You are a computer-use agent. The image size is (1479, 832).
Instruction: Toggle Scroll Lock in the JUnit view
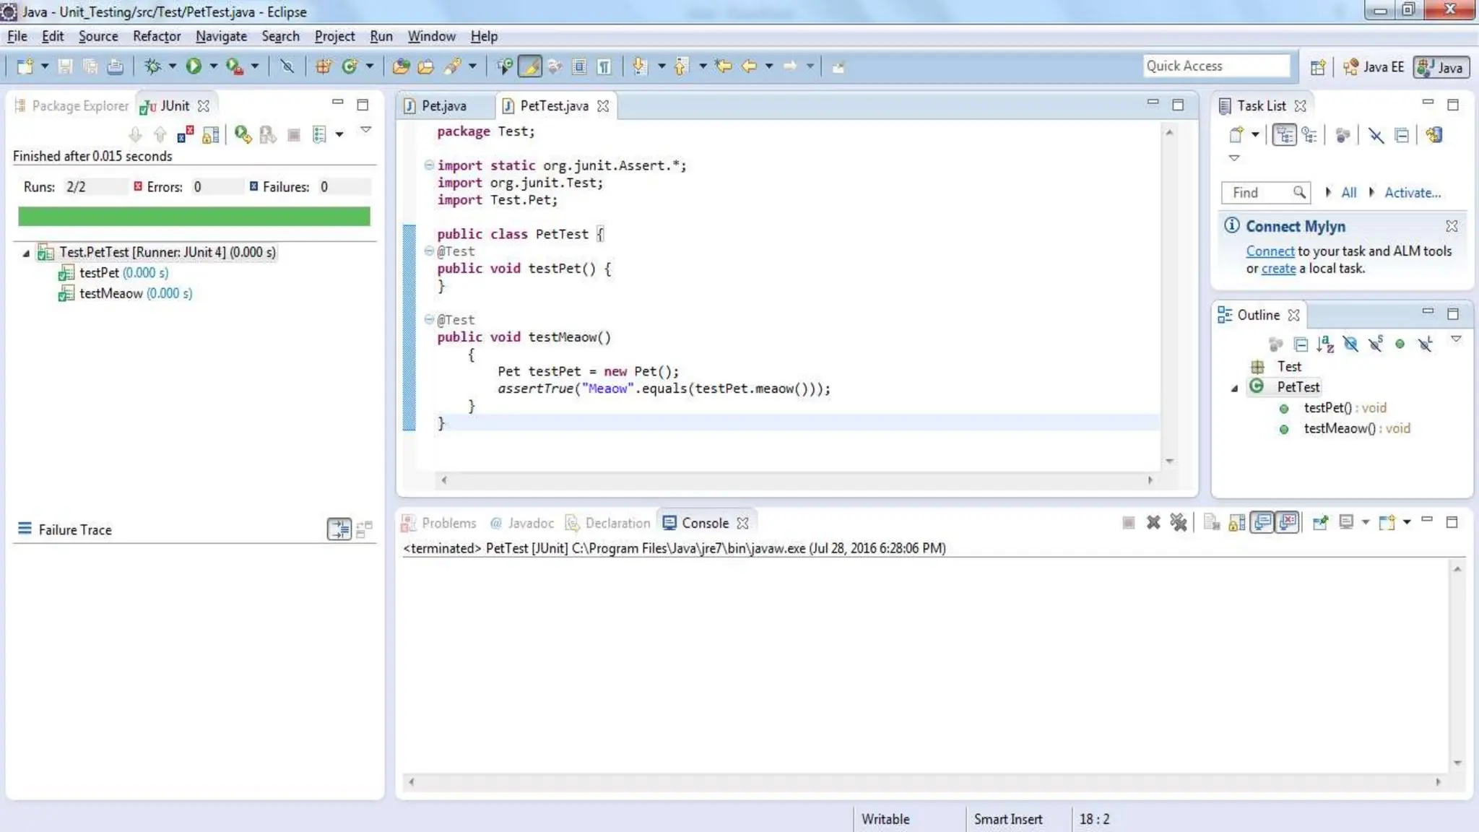[210, 134]
